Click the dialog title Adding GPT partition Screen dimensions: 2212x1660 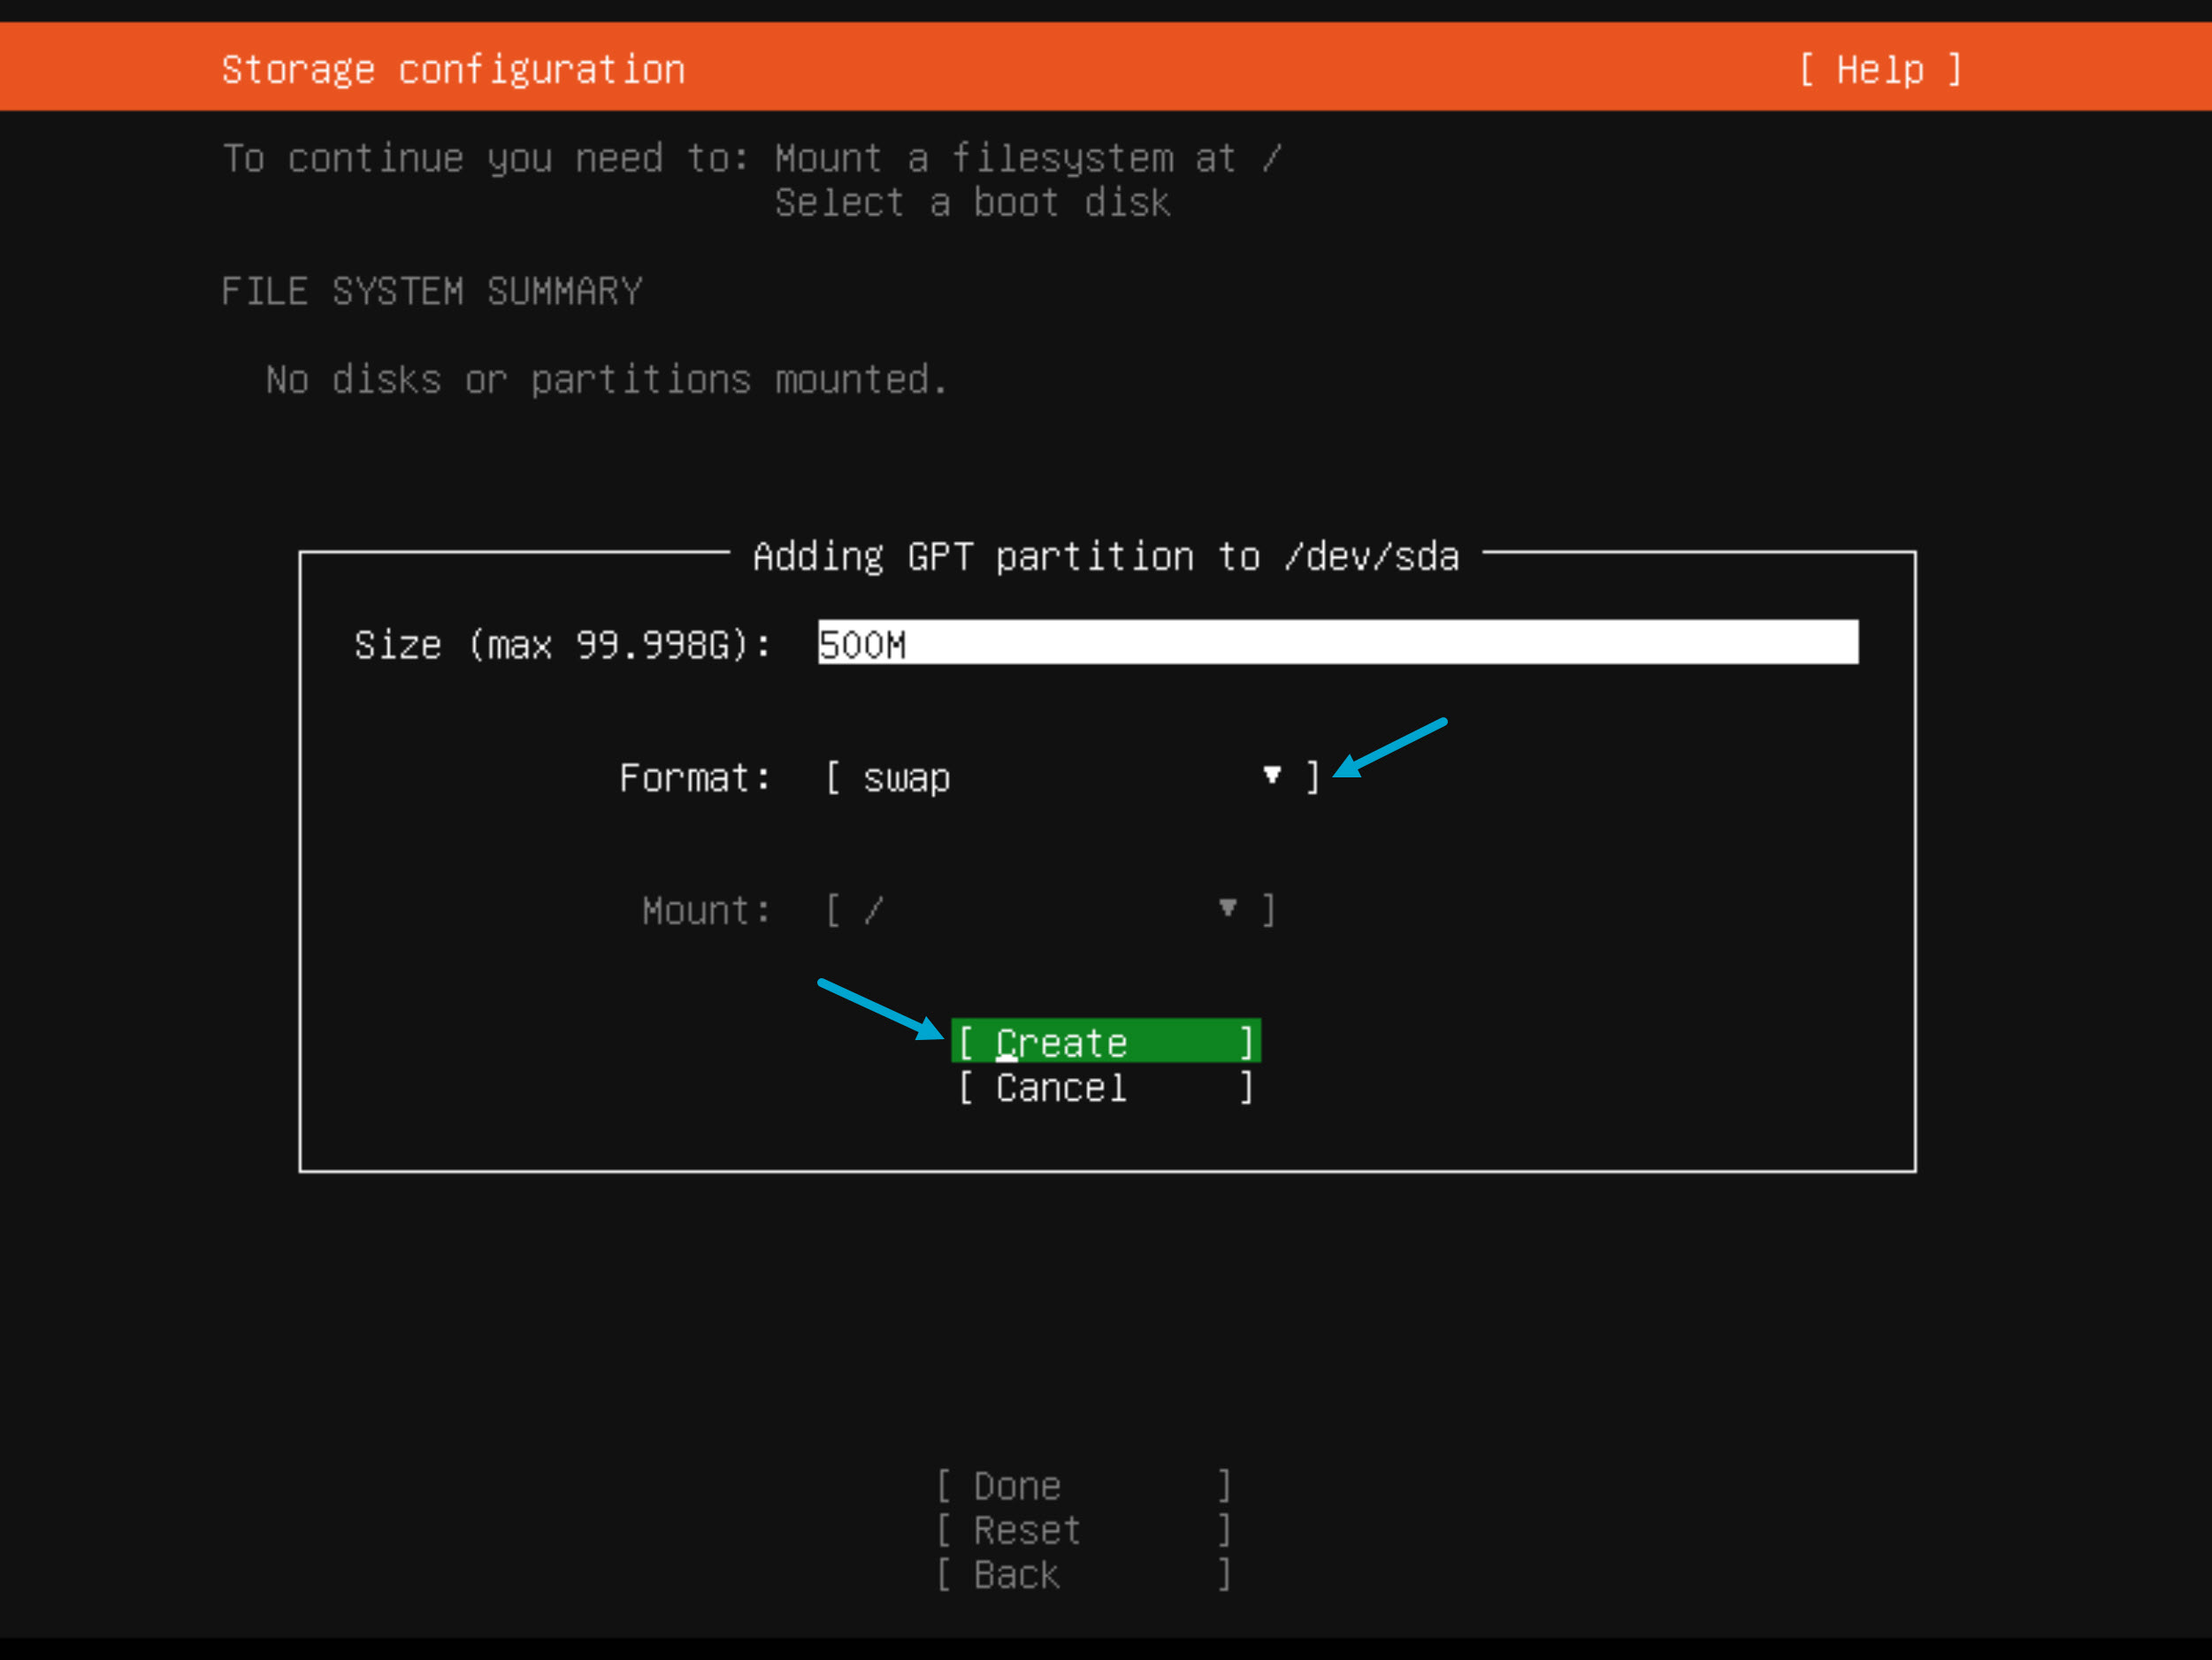[x=1105, y=556]
